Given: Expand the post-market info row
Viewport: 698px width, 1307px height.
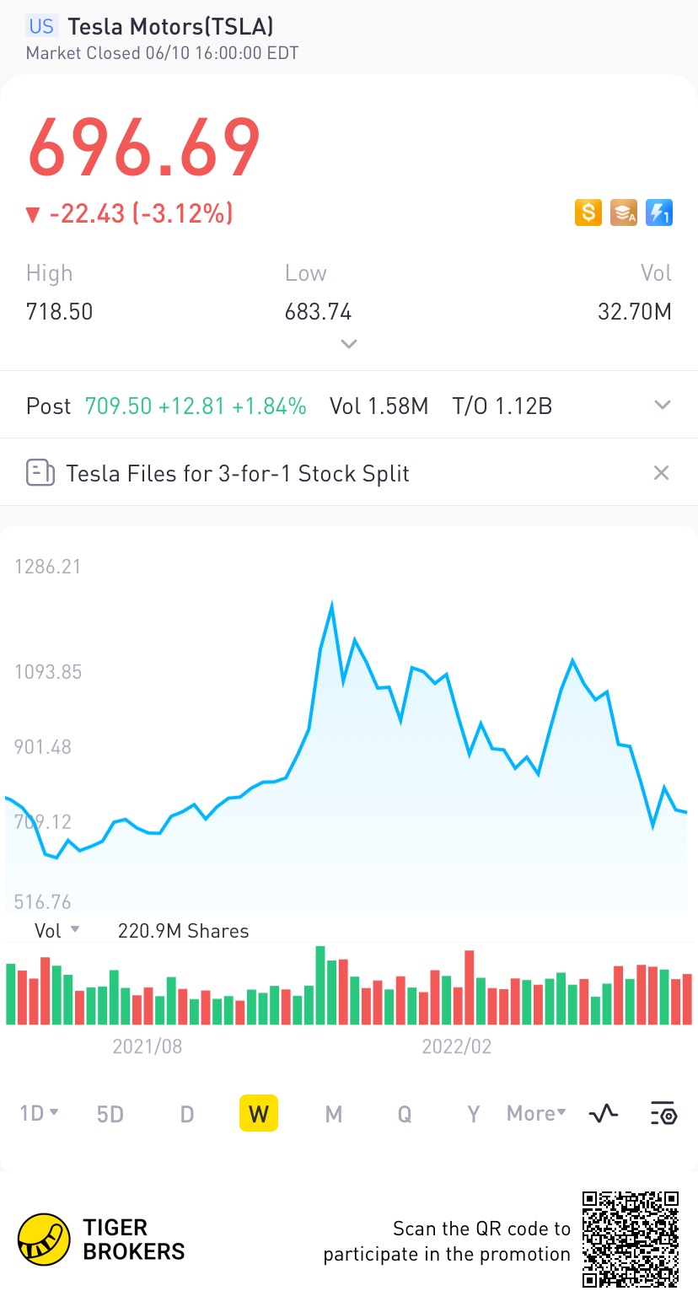Looking at the screenshot, I should pyautogui.click(x=663, y=406).
